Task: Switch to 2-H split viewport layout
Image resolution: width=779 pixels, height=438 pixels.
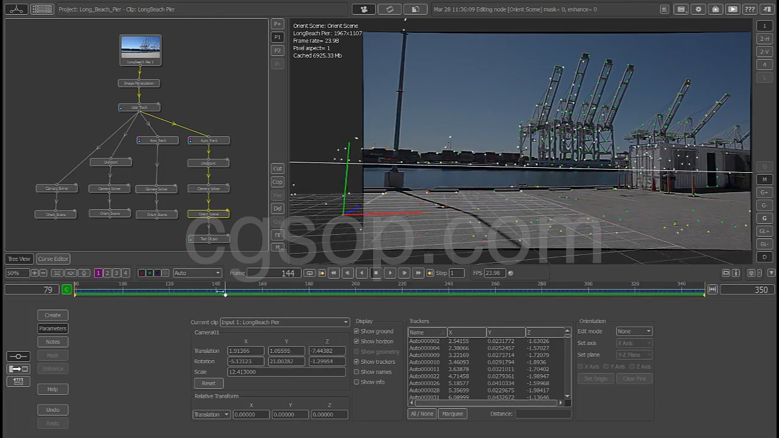Action: point(764,38)
